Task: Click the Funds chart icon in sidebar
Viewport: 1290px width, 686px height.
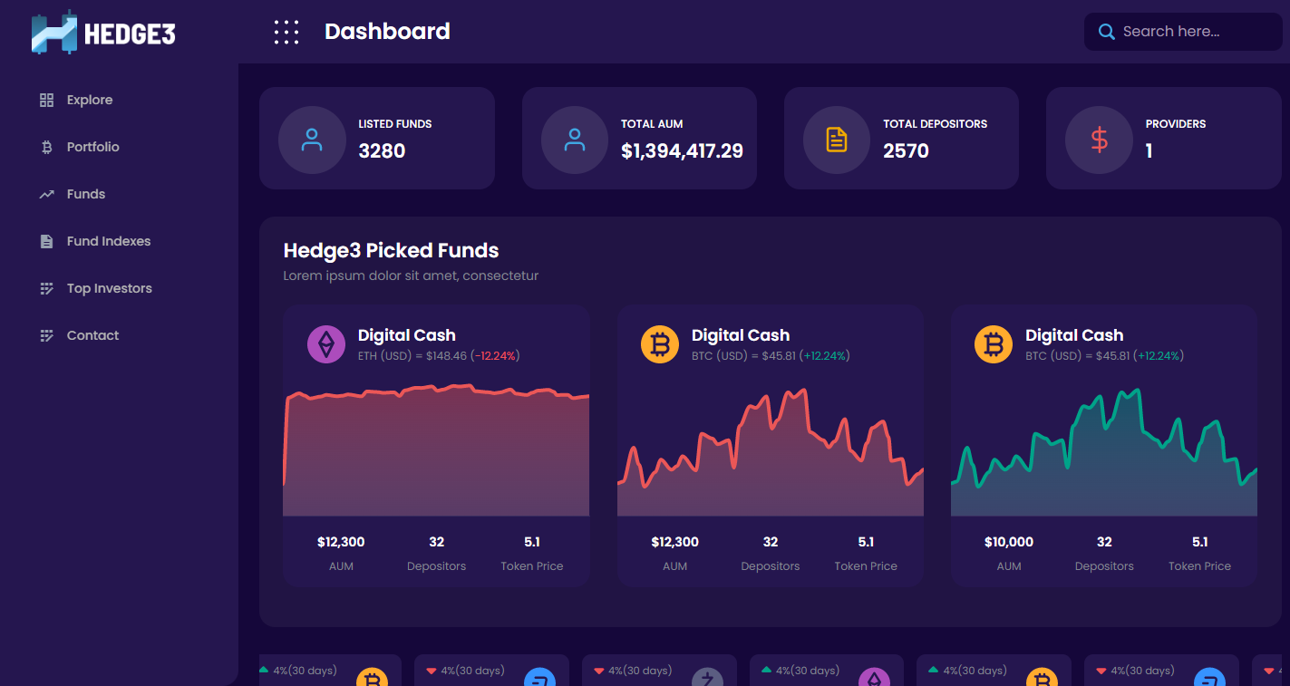Action: (x=46, y=194)
